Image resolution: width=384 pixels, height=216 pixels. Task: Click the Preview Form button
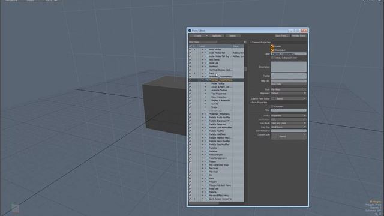click(x=298, y=36)
